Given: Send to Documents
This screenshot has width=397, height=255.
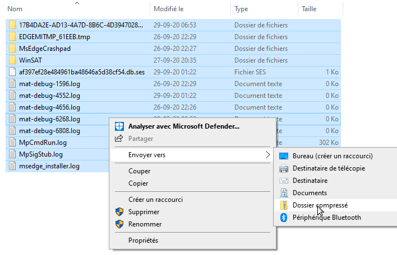Looking at the screenshot, I should tap(336, 193).
